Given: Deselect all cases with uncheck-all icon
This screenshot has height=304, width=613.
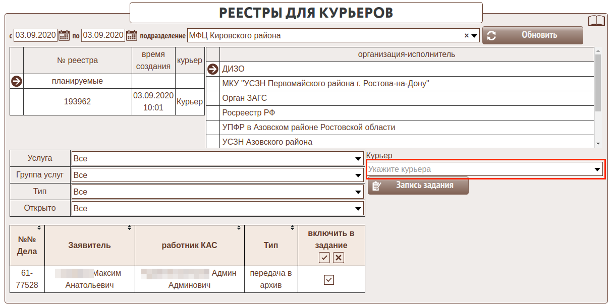Looking at the screenshot, I should tap(339, 258).
